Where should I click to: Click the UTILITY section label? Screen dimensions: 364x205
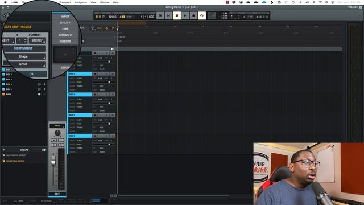click(x=65, y=23)
